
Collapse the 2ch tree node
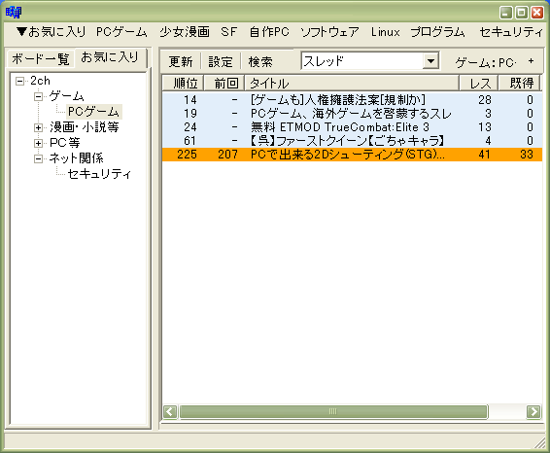(20, 82)
